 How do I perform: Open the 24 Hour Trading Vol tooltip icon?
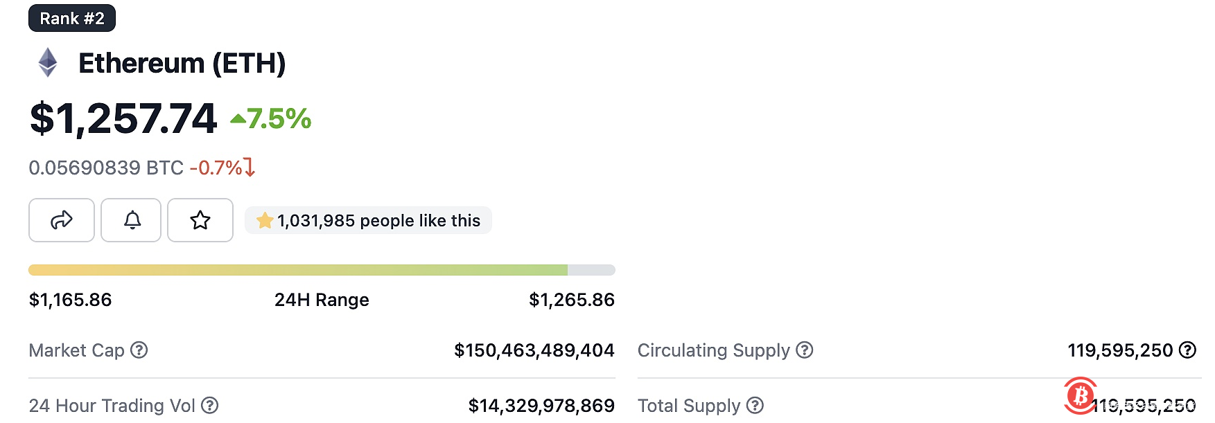click(212, 406)
